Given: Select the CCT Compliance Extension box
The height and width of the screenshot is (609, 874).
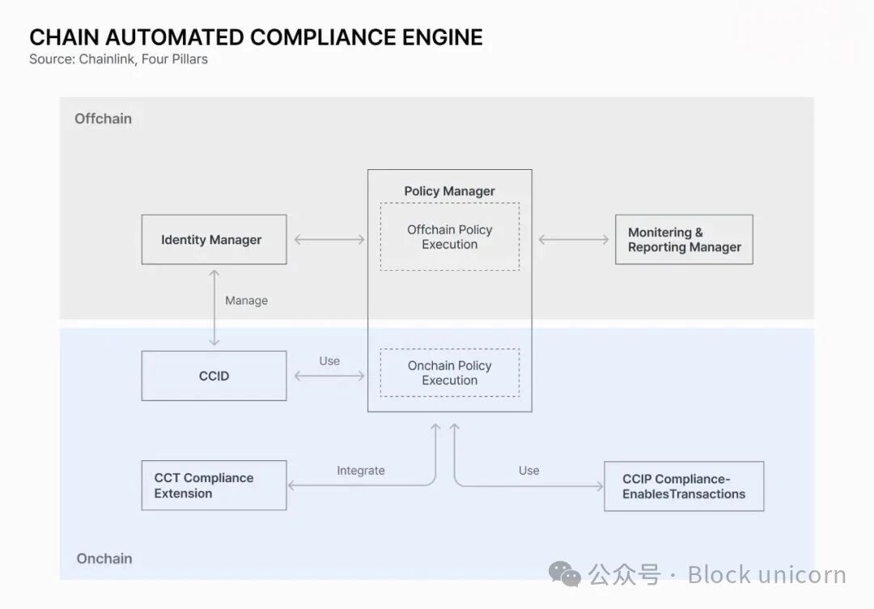Looking at the screenshot, I should pos(214,485).
